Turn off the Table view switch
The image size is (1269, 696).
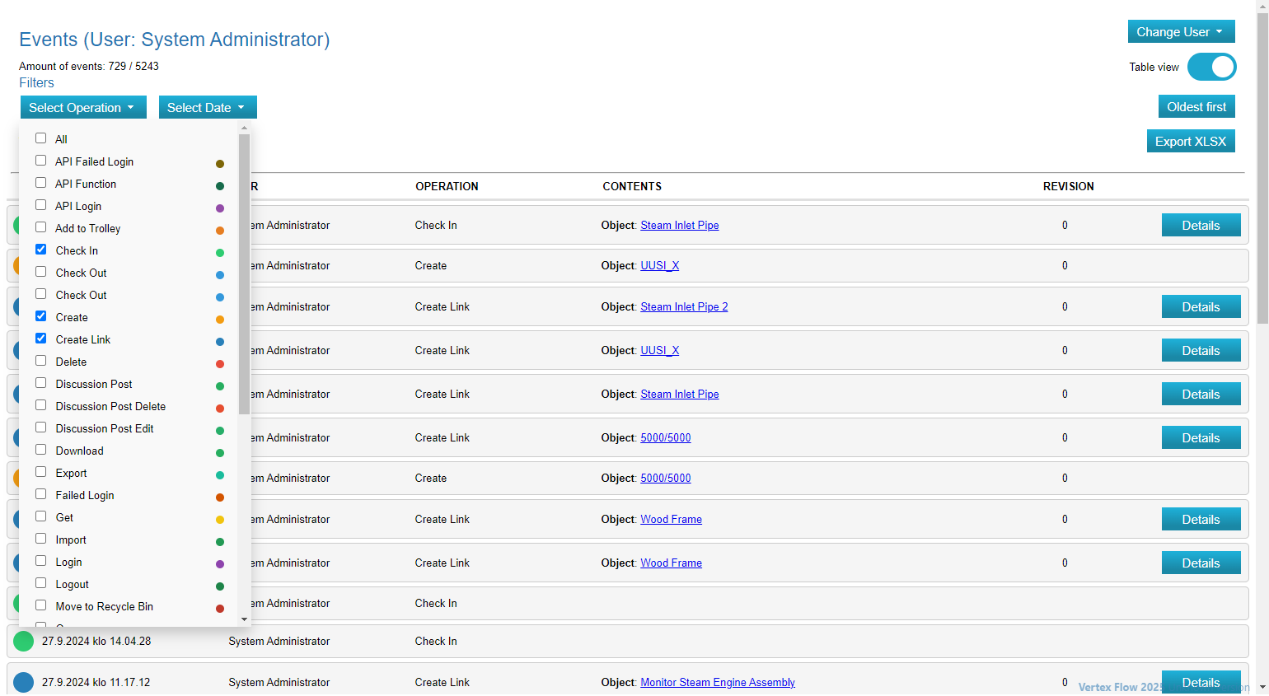point(1211,68)
